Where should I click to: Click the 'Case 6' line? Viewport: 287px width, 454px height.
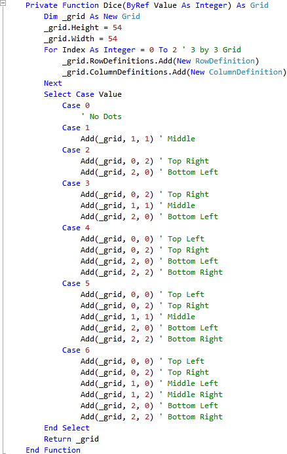pyautogui.click(x=76, y=350)
